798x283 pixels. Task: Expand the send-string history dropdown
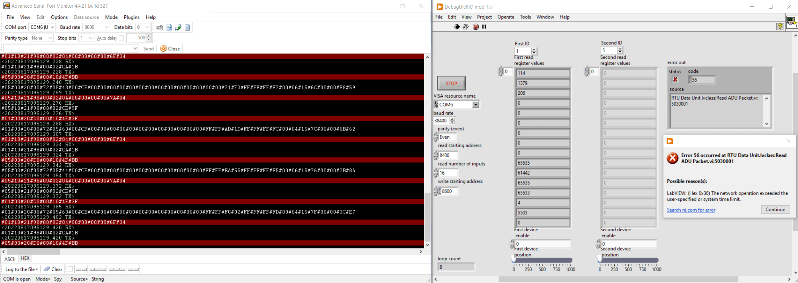135,48
